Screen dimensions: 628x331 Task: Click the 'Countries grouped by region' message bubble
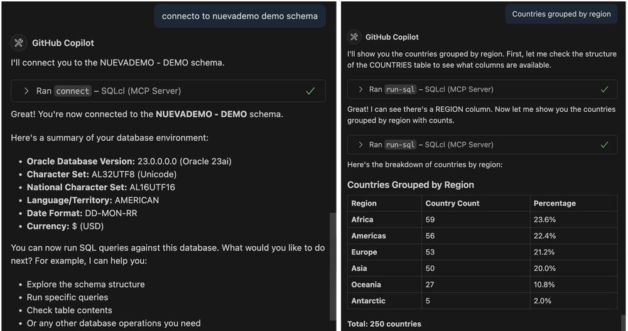click(x=561, y=14)
